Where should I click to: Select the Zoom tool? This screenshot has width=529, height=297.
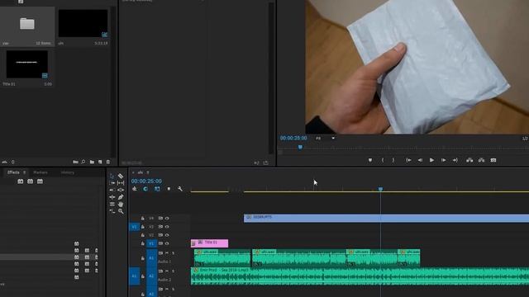(x=121, y=211)
